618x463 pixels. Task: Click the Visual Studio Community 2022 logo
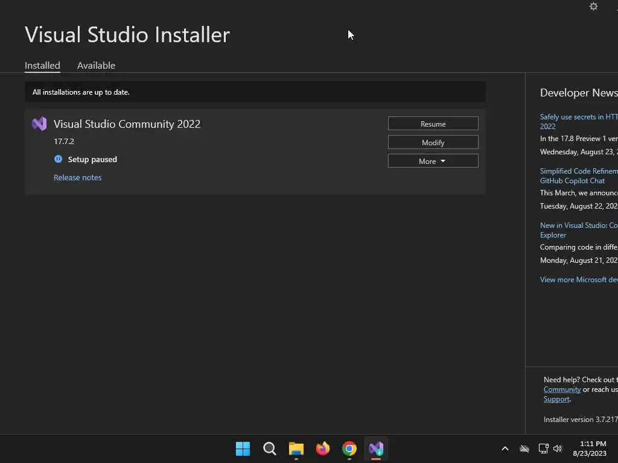[x=39, y=124]
